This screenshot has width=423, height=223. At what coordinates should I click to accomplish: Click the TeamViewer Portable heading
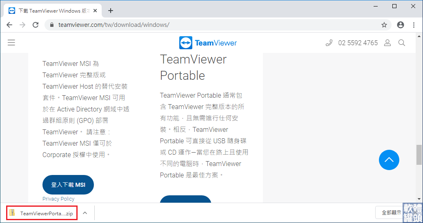point(193,67)
